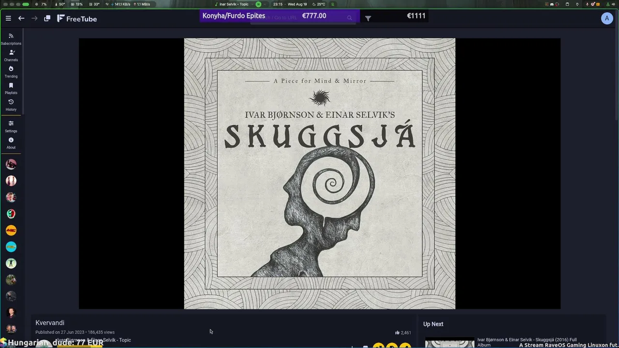
Task: Click the 25°C weather indicator
Action: (x=318, y=4)
